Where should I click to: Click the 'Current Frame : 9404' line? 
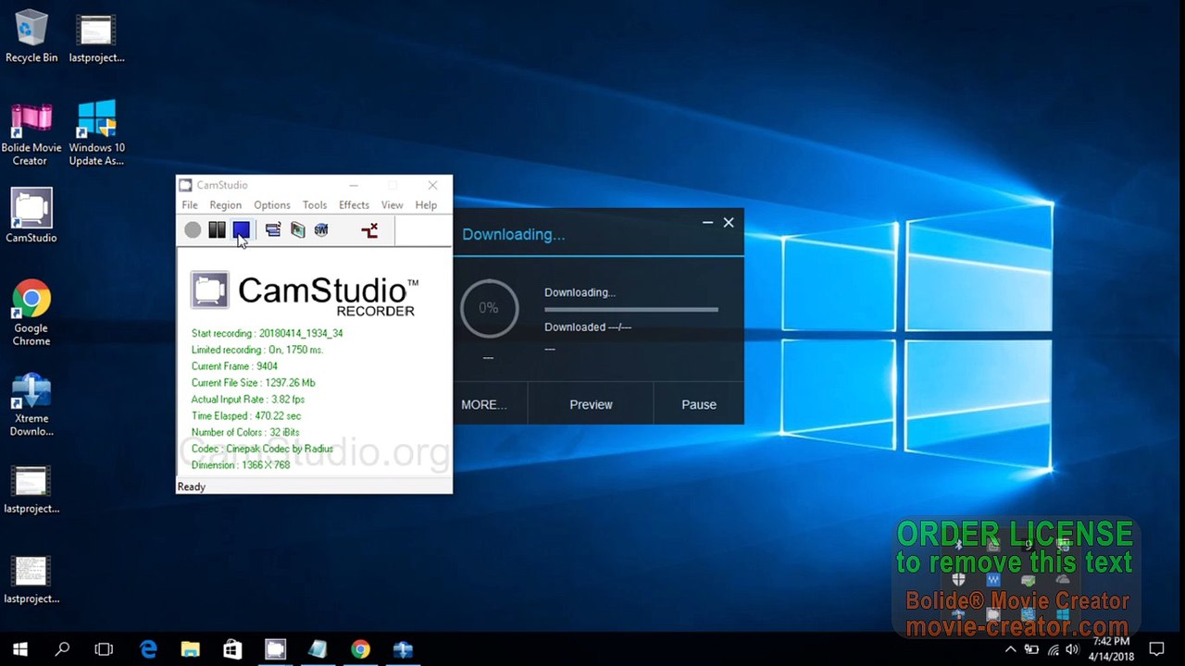pyautogui.click(x=234, y=366)
